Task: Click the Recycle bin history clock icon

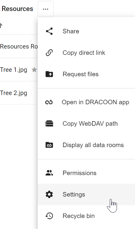Action: (x=49, y=216)
